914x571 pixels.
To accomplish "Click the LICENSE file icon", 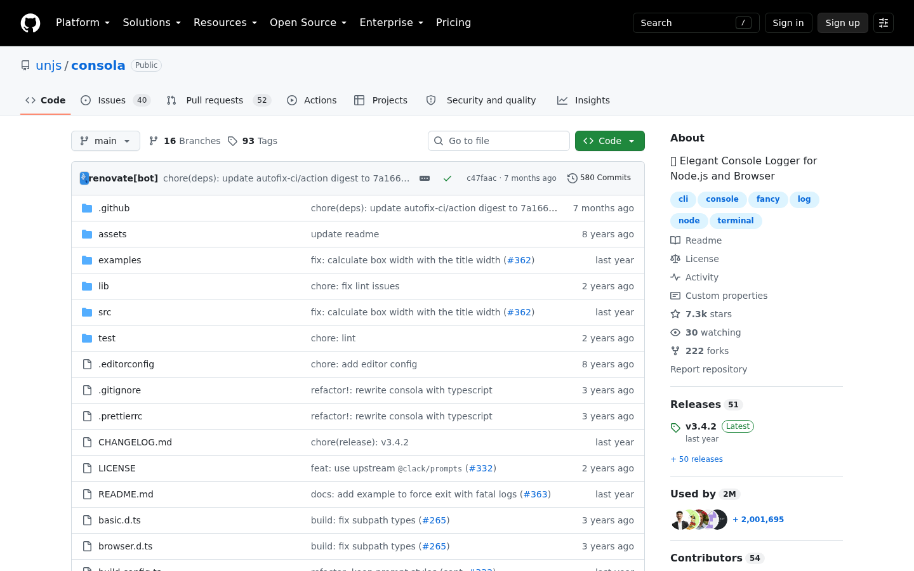I will point(87,468).
